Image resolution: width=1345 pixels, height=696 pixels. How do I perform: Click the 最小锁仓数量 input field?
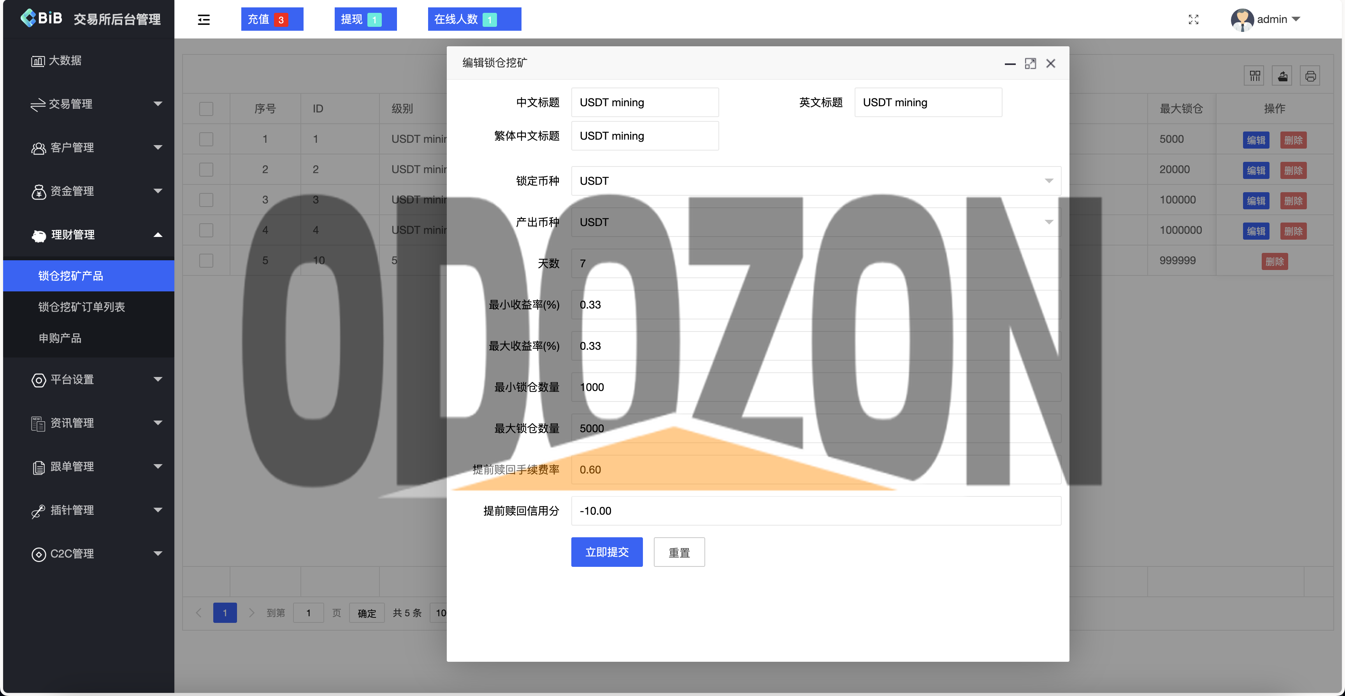[x=816, y=387]
